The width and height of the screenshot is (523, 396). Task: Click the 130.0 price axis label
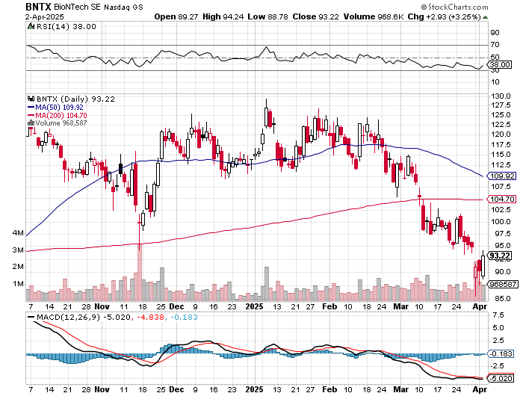[501, 96]
